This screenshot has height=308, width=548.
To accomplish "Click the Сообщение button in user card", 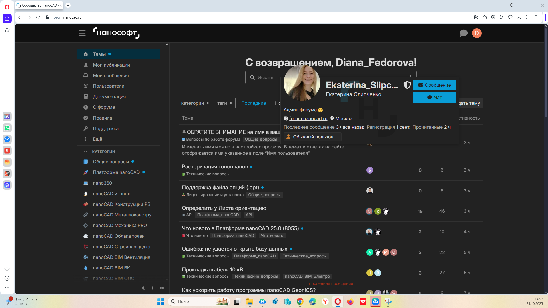I will (434, 85).
